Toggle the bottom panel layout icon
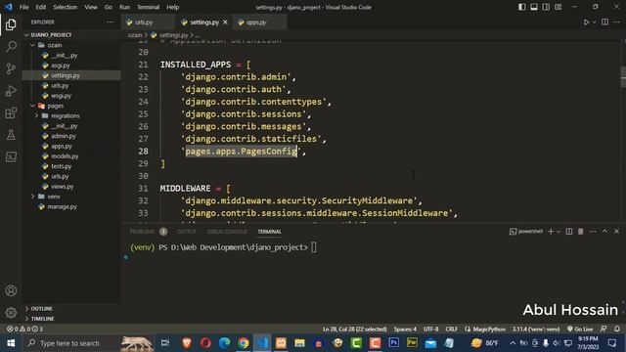The height and width of the screenshot is (352, 626). [x=534, y=7]
